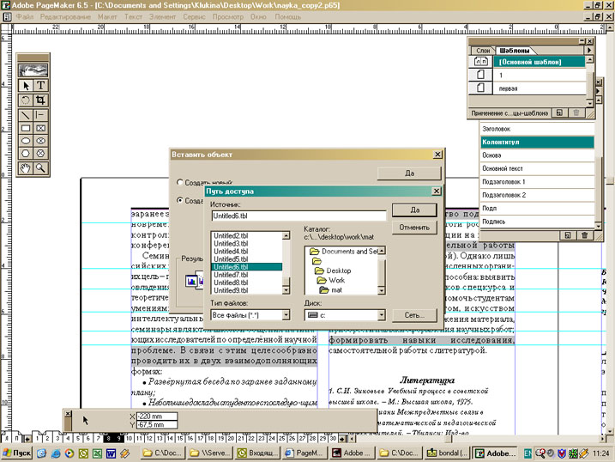Open the Элемент menu

(162, 17)
